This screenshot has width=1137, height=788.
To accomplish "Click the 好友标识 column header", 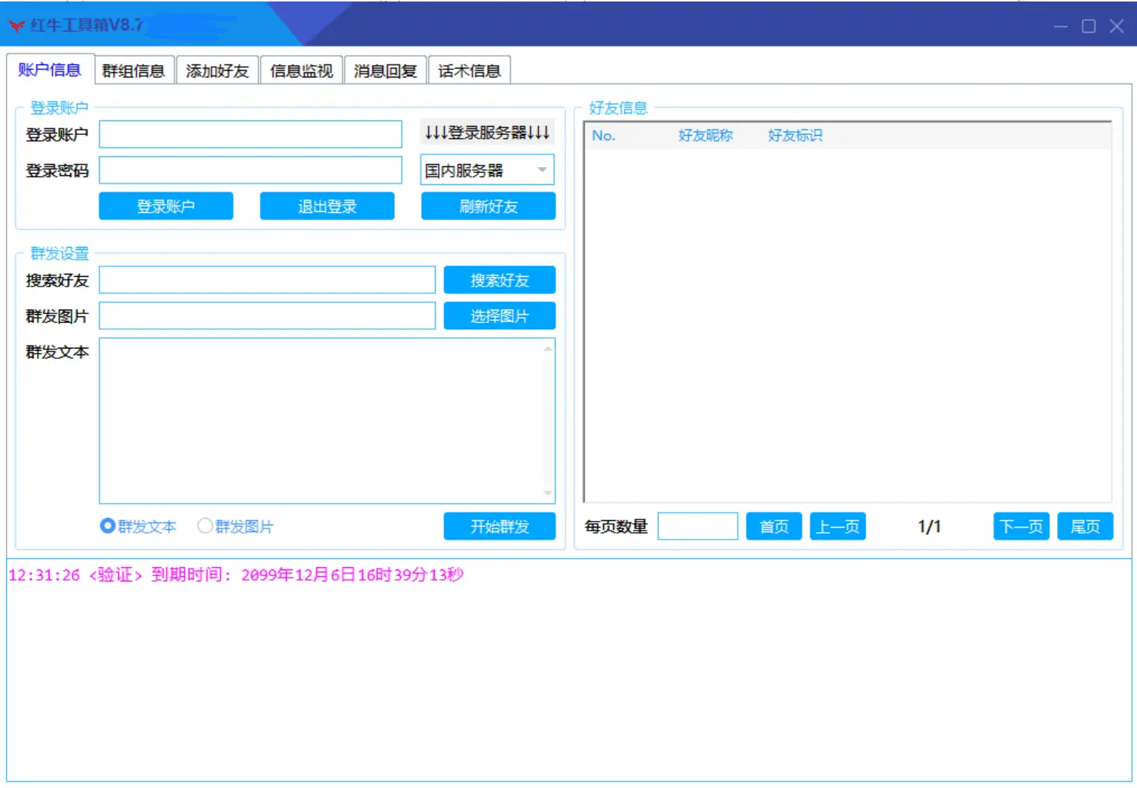I will pos(795,135).
